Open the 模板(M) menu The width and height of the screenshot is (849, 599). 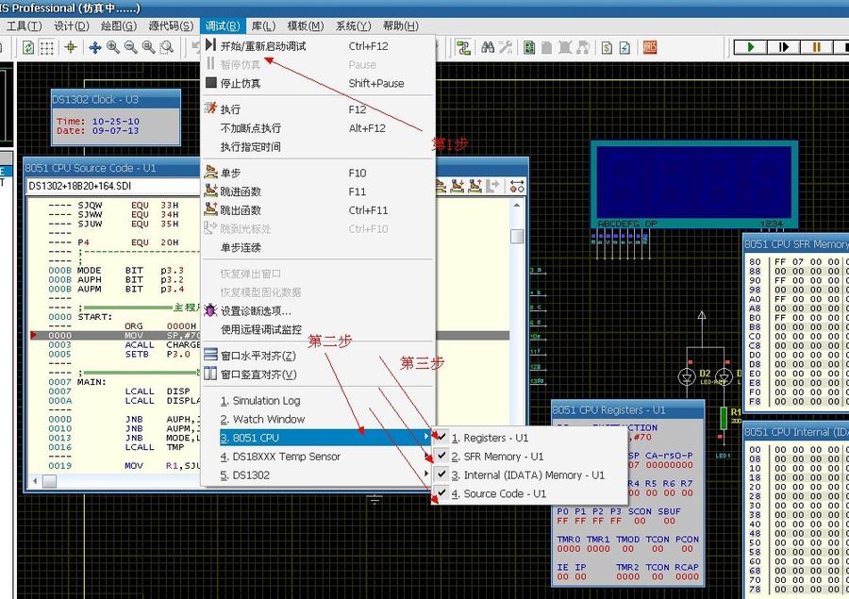(x=307, y=25)
